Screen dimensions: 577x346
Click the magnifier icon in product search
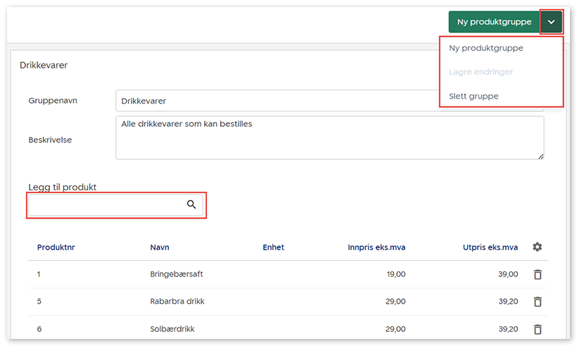191,205
